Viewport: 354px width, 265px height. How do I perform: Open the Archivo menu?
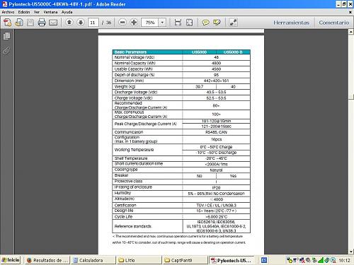pos(8,12)
